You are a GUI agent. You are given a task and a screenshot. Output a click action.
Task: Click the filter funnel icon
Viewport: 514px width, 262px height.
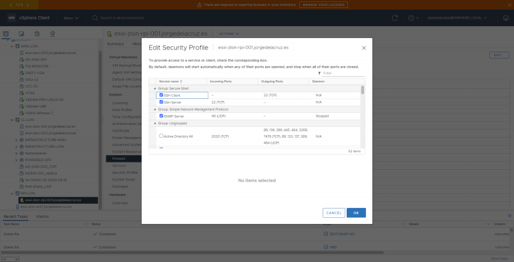(319, 74)
